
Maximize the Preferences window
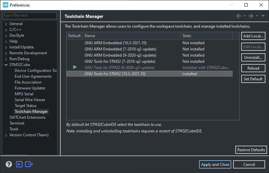pos(246,5)
